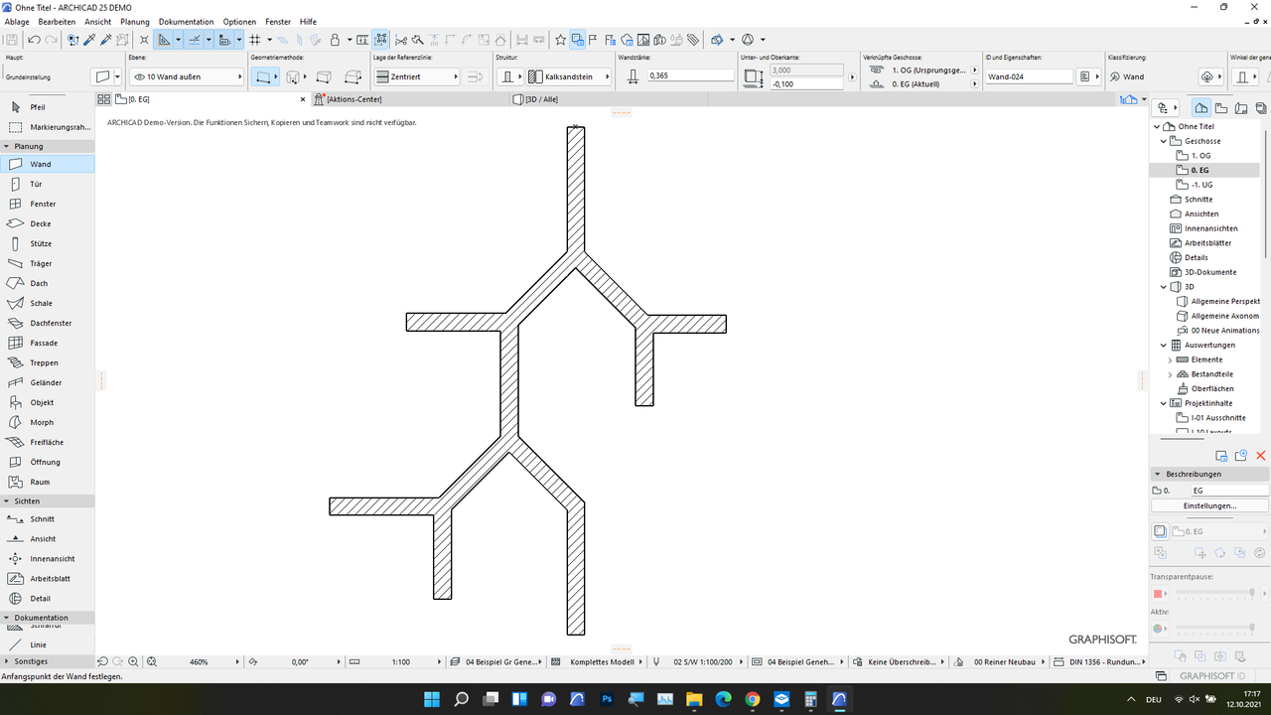Click the Transparentpause slider
This screenshot has width=1271, height=715.
click(1215, 593)
